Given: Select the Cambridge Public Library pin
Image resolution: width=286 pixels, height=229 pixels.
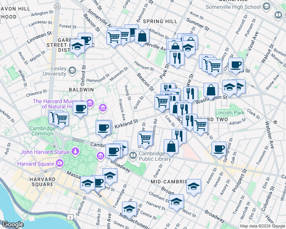Looking at the screenshot, I should 133,156.
